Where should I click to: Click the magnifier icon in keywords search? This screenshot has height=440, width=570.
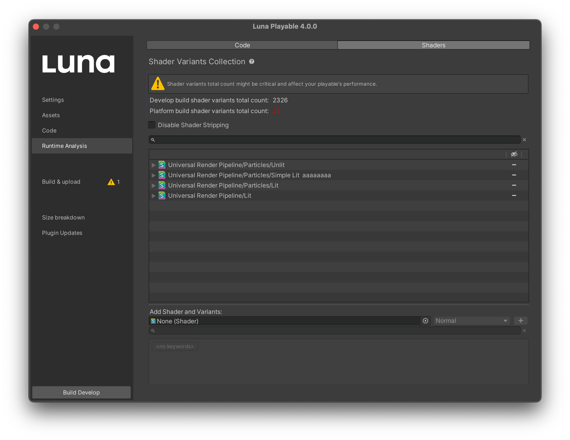pyautogui.click(x=153, y=331)
